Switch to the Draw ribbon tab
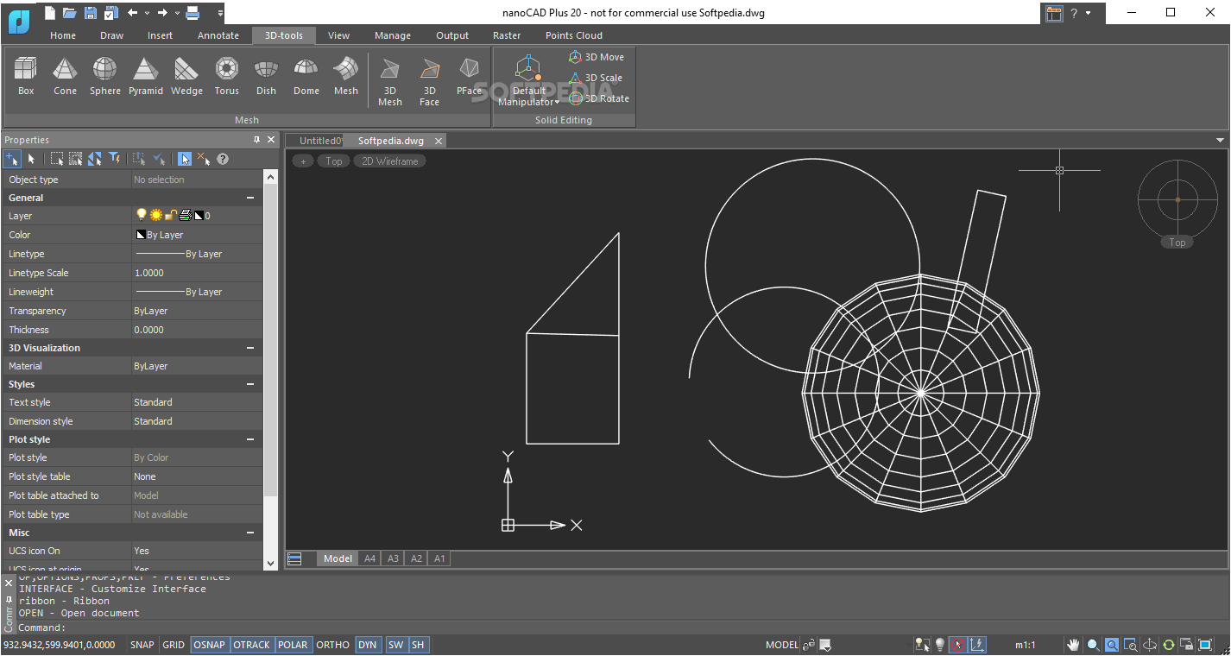 pyautogui.click(x=112, y=35)
